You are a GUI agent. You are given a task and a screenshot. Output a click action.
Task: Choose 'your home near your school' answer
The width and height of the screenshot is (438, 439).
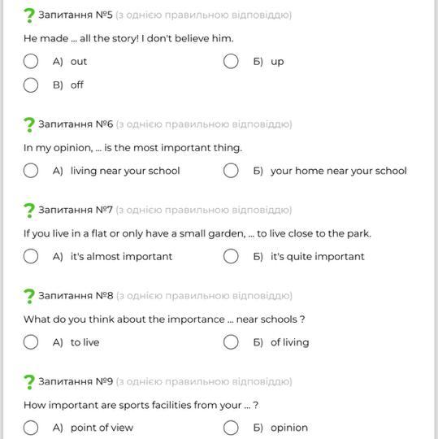coord(231,171)
